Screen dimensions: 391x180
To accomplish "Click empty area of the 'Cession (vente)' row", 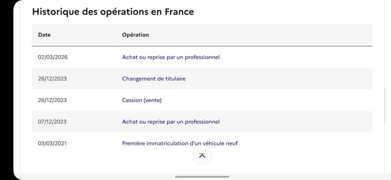I will tap(267, 100).
